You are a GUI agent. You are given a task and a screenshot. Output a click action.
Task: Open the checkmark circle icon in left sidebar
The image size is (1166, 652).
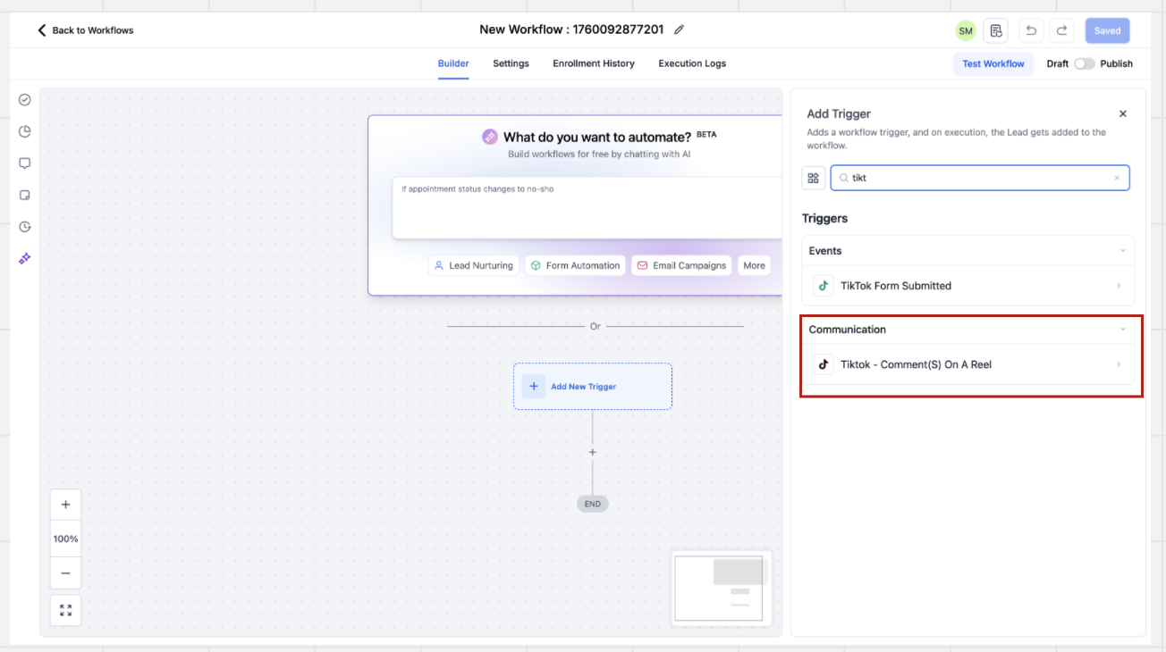[x=25, y=100]
